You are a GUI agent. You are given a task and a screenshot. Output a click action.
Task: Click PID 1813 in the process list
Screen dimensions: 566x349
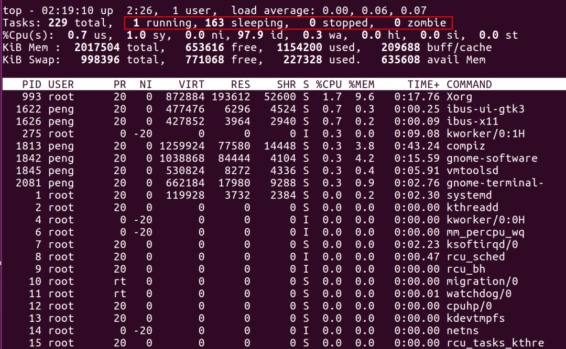pyautogui.click(x=28, y=146)
